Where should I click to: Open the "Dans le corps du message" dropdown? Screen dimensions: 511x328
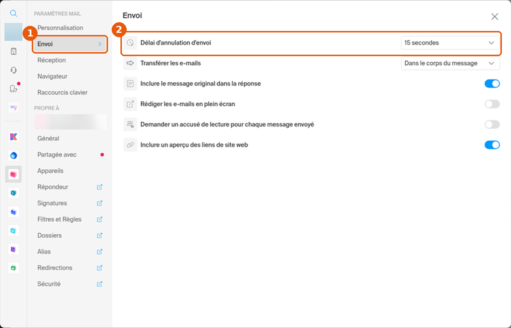point(450,63)
